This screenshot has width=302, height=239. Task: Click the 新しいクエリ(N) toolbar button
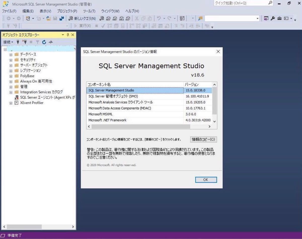[82, 18]
